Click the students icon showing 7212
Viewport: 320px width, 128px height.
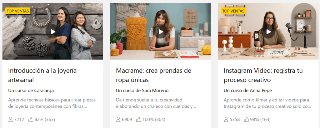click(x=10, y=120)
